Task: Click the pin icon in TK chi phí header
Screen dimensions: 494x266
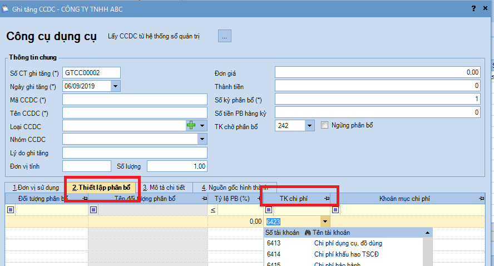Action: pyautogui.click(x=327, y=199)
